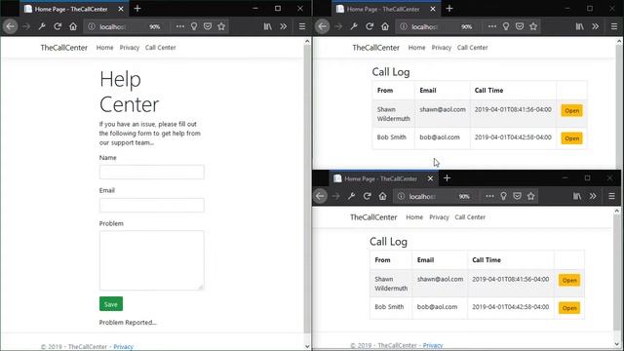
Task: Close tab in left browser window
Action: 121,9
